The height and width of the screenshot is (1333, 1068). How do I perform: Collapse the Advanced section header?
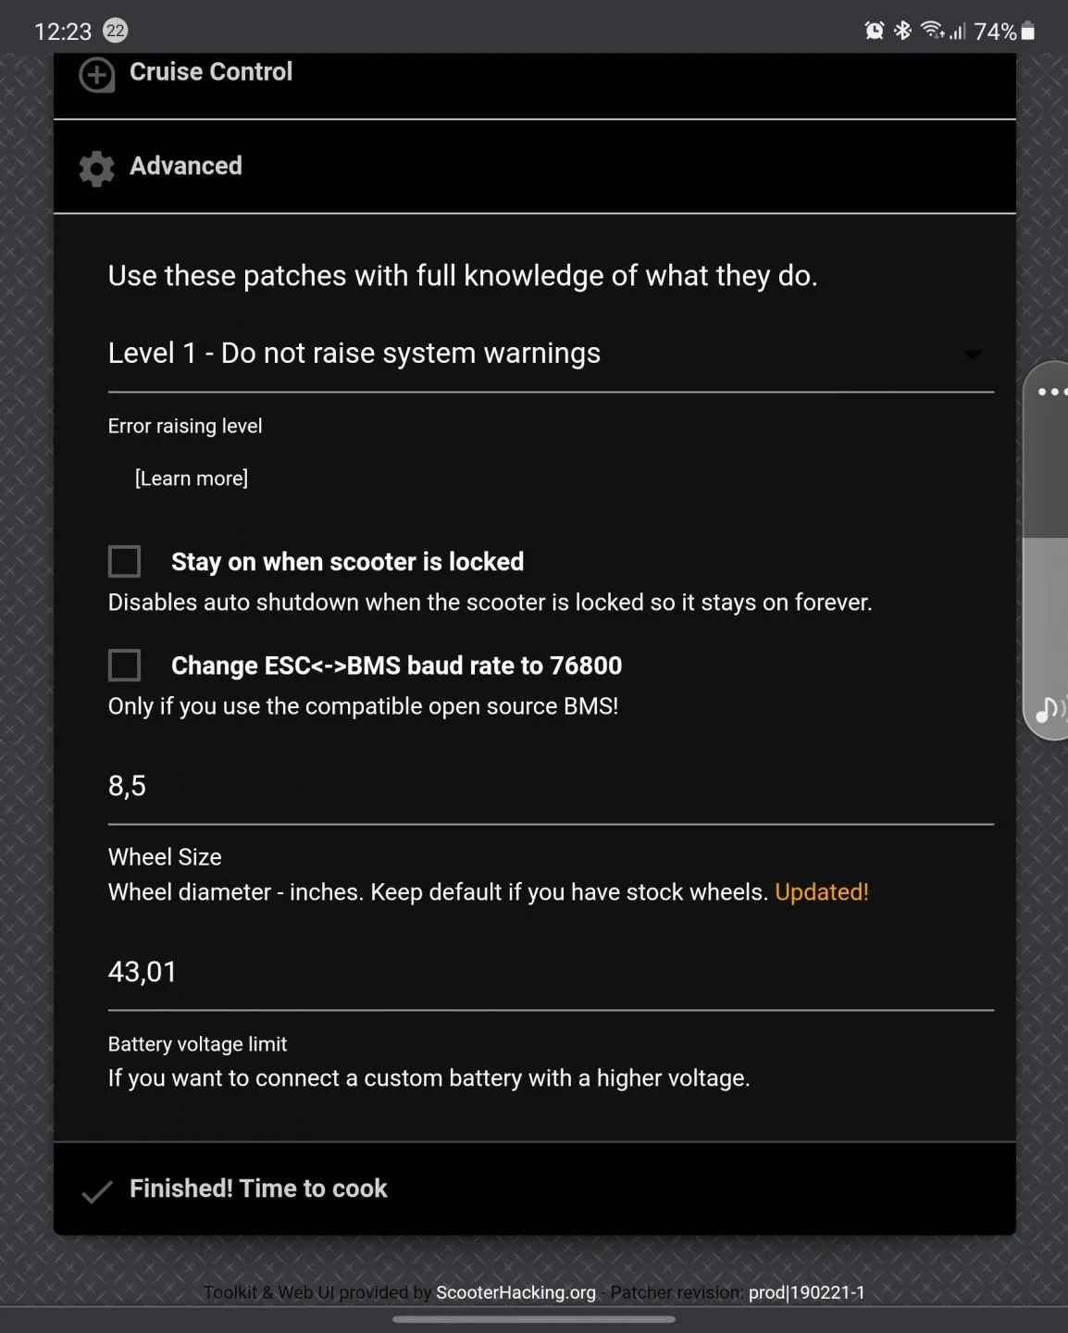pos(535,167)
